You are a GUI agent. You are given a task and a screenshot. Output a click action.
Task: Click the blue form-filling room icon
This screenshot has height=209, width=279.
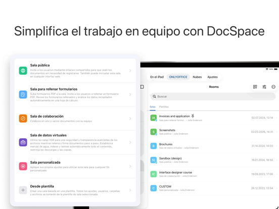coord(23,94)
